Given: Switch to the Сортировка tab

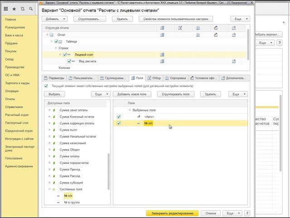Looking at the screenshot, I should click(175, 78).
